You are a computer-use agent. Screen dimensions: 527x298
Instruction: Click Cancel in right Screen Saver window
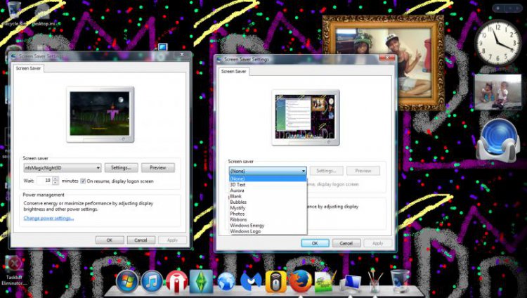point(346,243)
